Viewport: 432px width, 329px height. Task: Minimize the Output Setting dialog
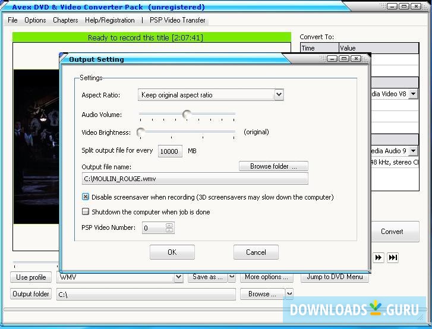pos(332,59)
